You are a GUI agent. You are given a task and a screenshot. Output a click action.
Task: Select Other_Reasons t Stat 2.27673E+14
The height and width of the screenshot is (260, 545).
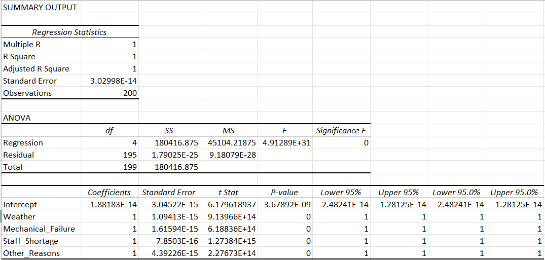click(229, 253)
